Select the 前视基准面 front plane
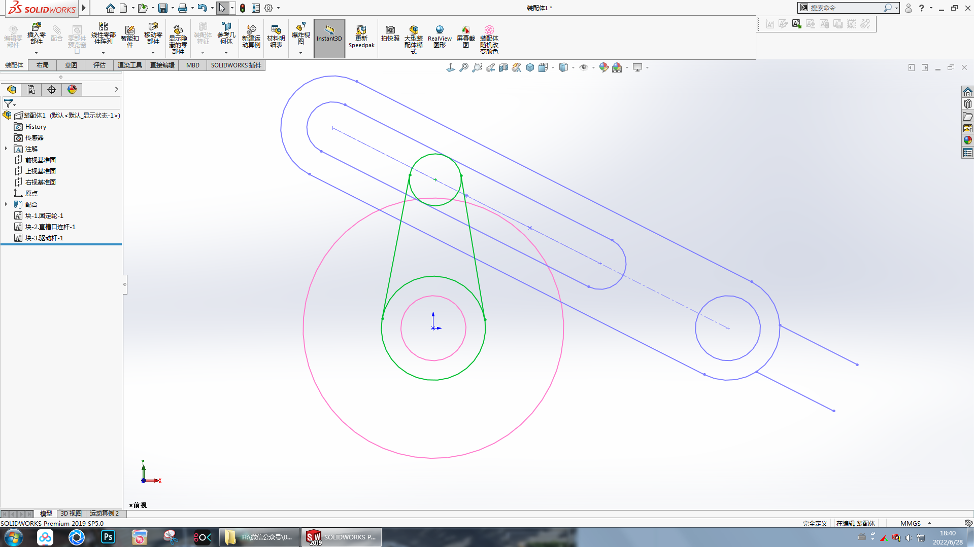This screenshot has height=547, width=974. pos(41,160)
